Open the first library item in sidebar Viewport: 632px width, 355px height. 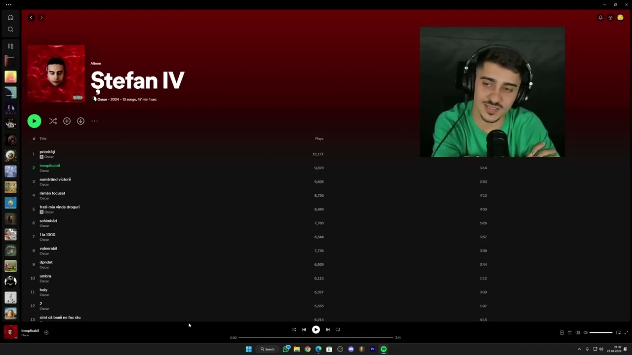[10, 61]
